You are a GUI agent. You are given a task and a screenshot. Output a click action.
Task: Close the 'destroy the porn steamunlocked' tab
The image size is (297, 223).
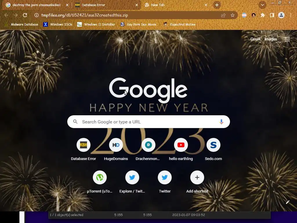pos(67,5)
